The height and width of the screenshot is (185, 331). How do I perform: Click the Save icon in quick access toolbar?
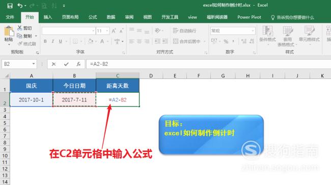(10, 6)
